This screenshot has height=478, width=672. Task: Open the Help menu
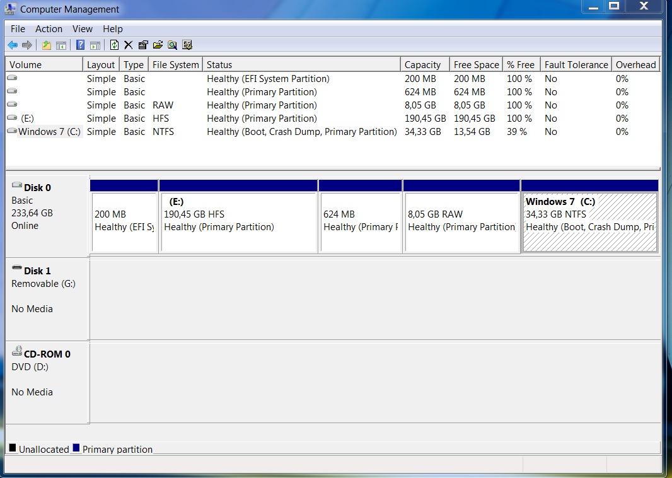point(113,29)
